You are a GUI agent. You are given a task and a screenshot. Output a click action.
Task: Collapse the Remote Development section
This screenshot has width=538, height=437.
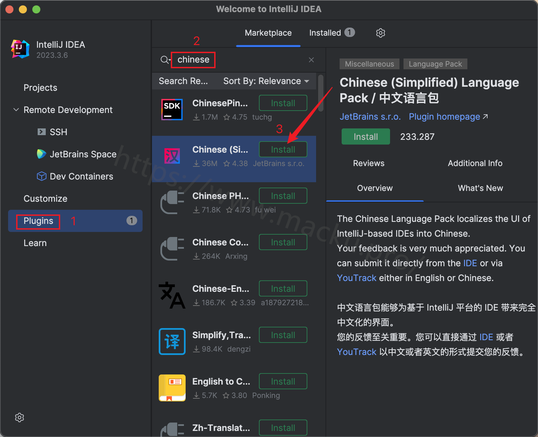click(16, 110)
